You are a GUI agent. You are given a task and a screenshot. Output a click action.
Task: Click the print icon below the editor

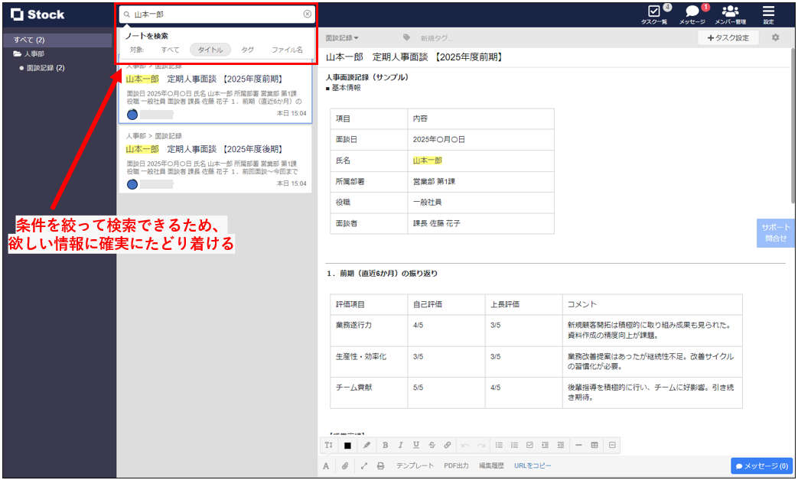(380, 465)
